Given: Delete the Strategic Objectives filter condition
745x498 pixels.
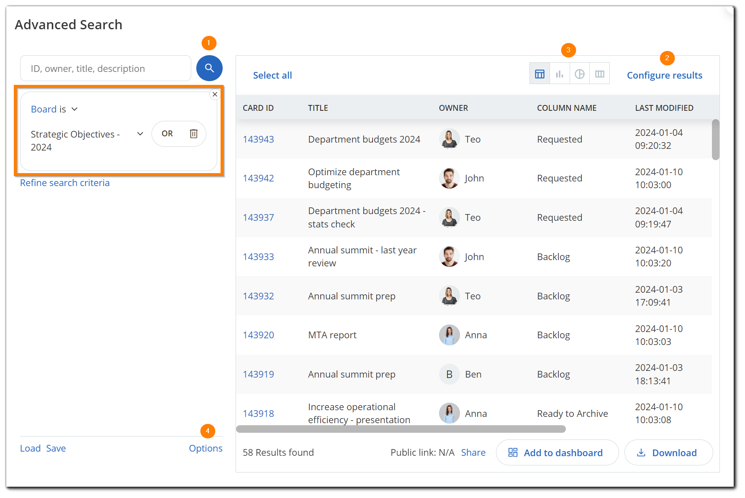Looking at the screenshot, I should click(193, 134).
